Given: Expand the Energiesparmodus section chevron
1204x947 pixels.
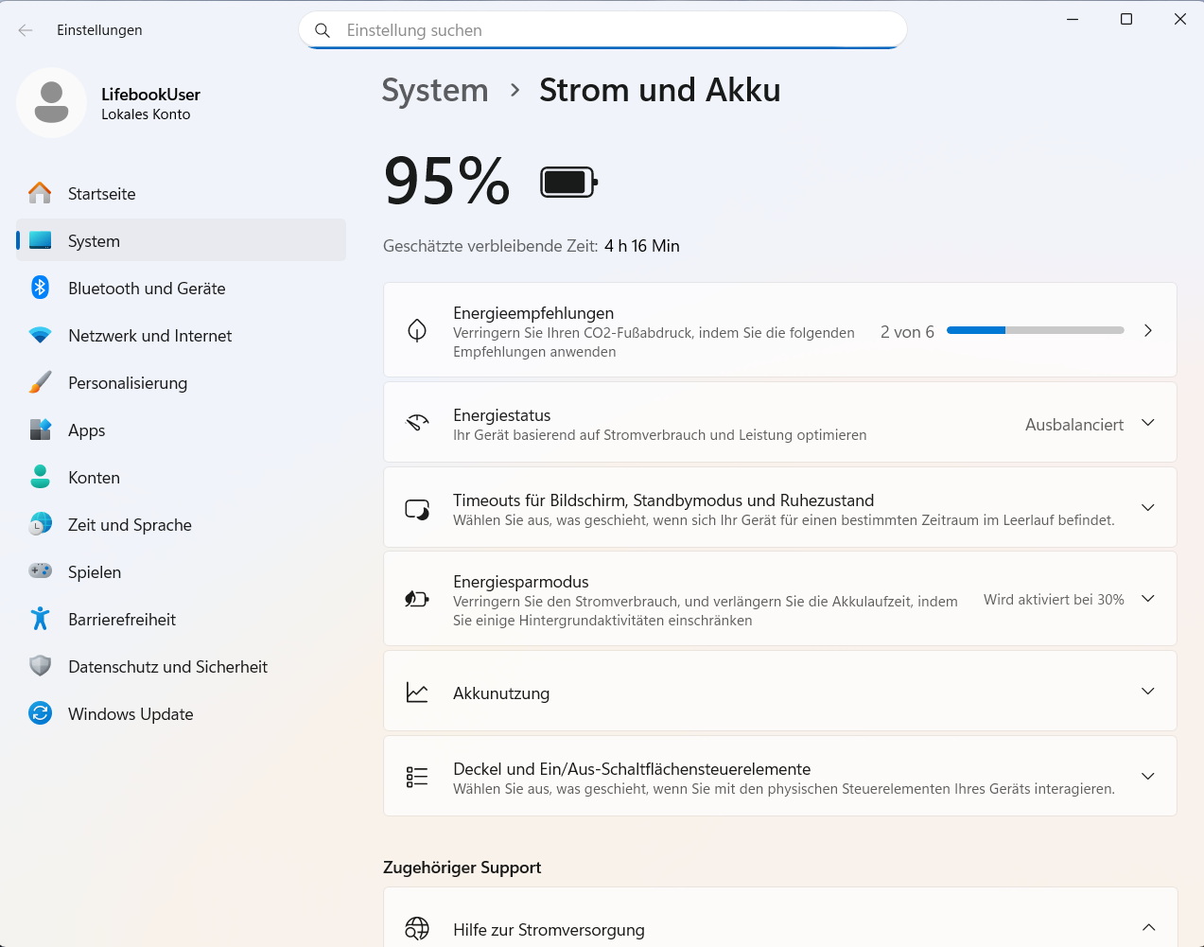Looking at the screenshot, I should click(1147, 599).
